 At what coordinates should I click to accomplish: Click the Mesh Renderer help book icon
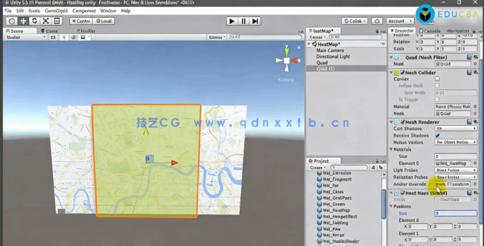470,122
